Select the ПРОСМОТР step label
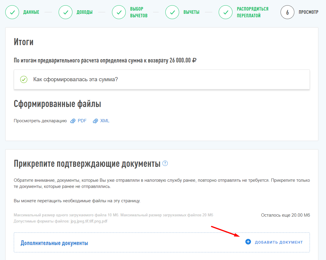 (x=308, y=12)
